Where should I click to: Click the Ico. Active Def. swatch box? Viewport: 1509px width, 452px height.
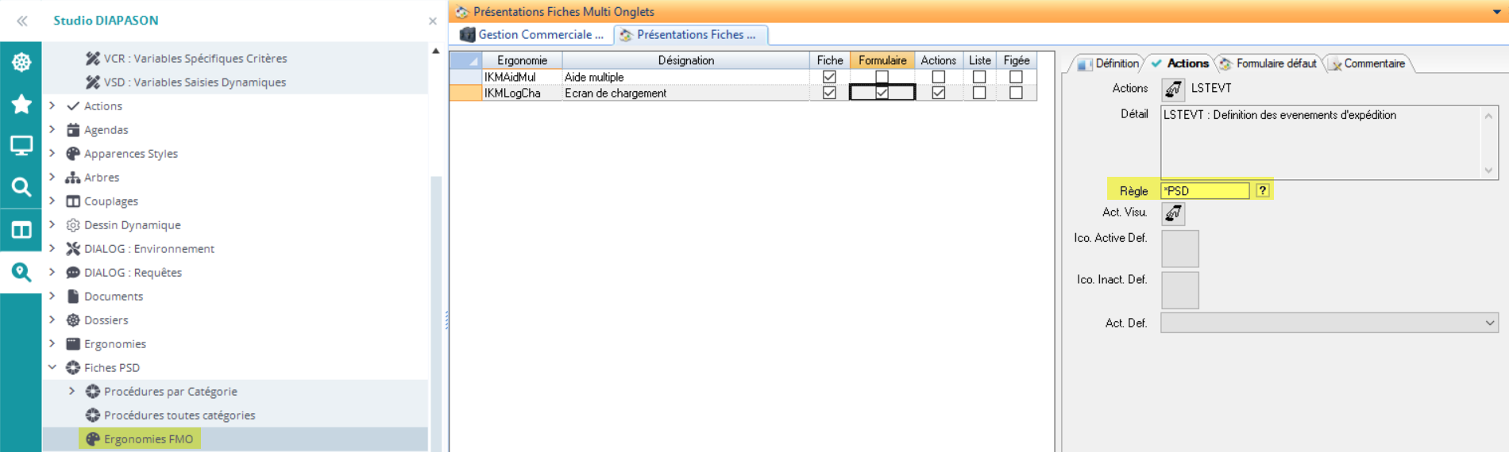(1179, 249)
